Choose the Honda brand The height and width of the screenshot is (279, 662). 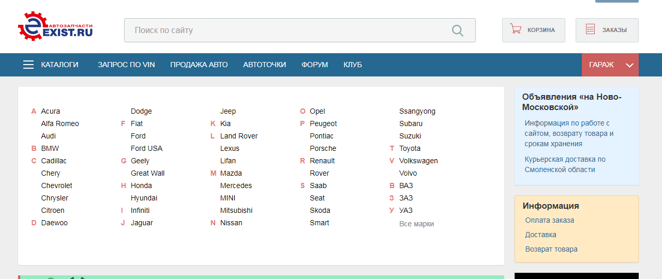pyautogui.click(x=141, y=185)
